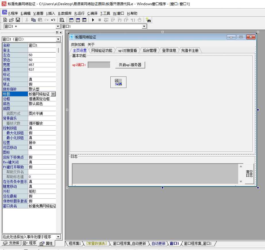Viewport: 265px width, 250px height.
Task: Click the 开启api服务器 button
Action: click(x=130, y=65)
